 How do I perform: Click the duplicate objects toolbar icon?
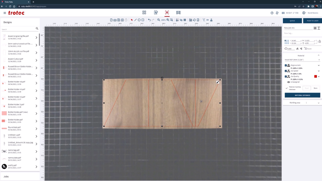pyautogui.click(x=181, y=20)
